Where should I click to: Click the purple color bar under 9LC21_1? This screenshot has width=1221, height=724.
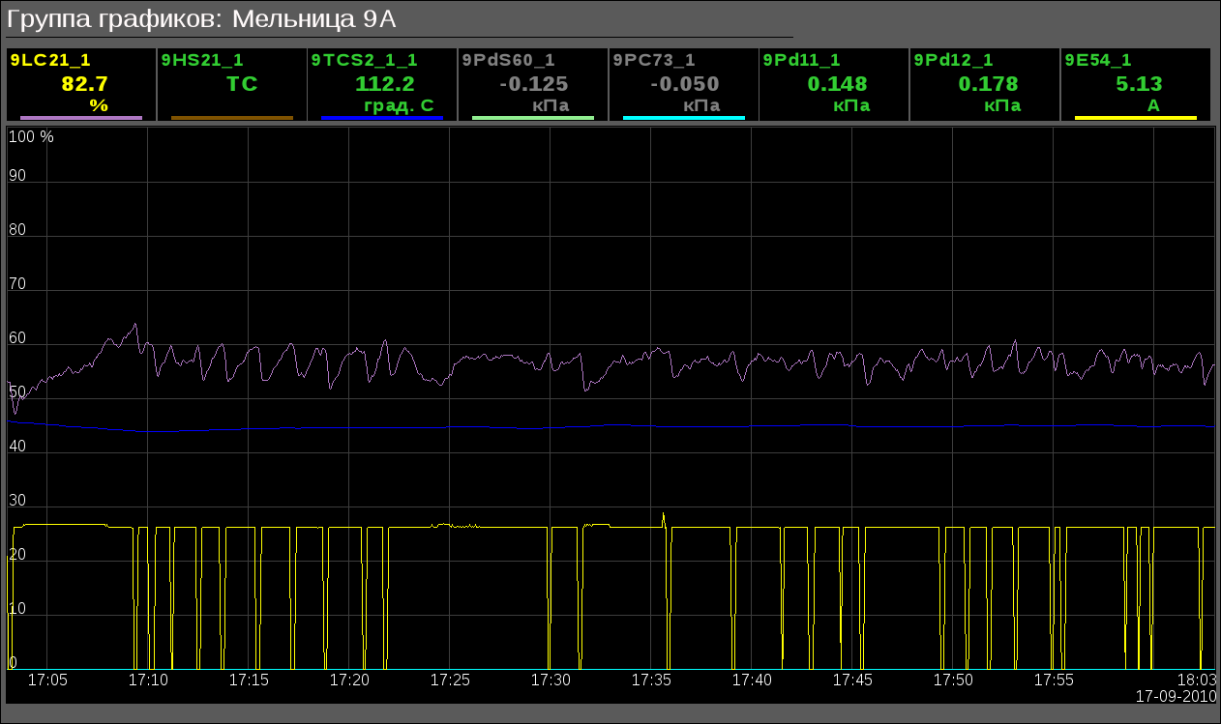(x=81, y=118)
